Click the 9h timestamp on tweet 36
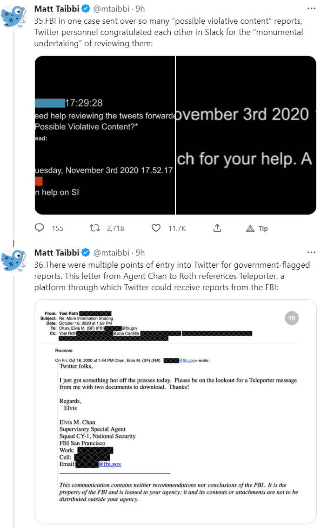321x528 pixels. (140, 253)
